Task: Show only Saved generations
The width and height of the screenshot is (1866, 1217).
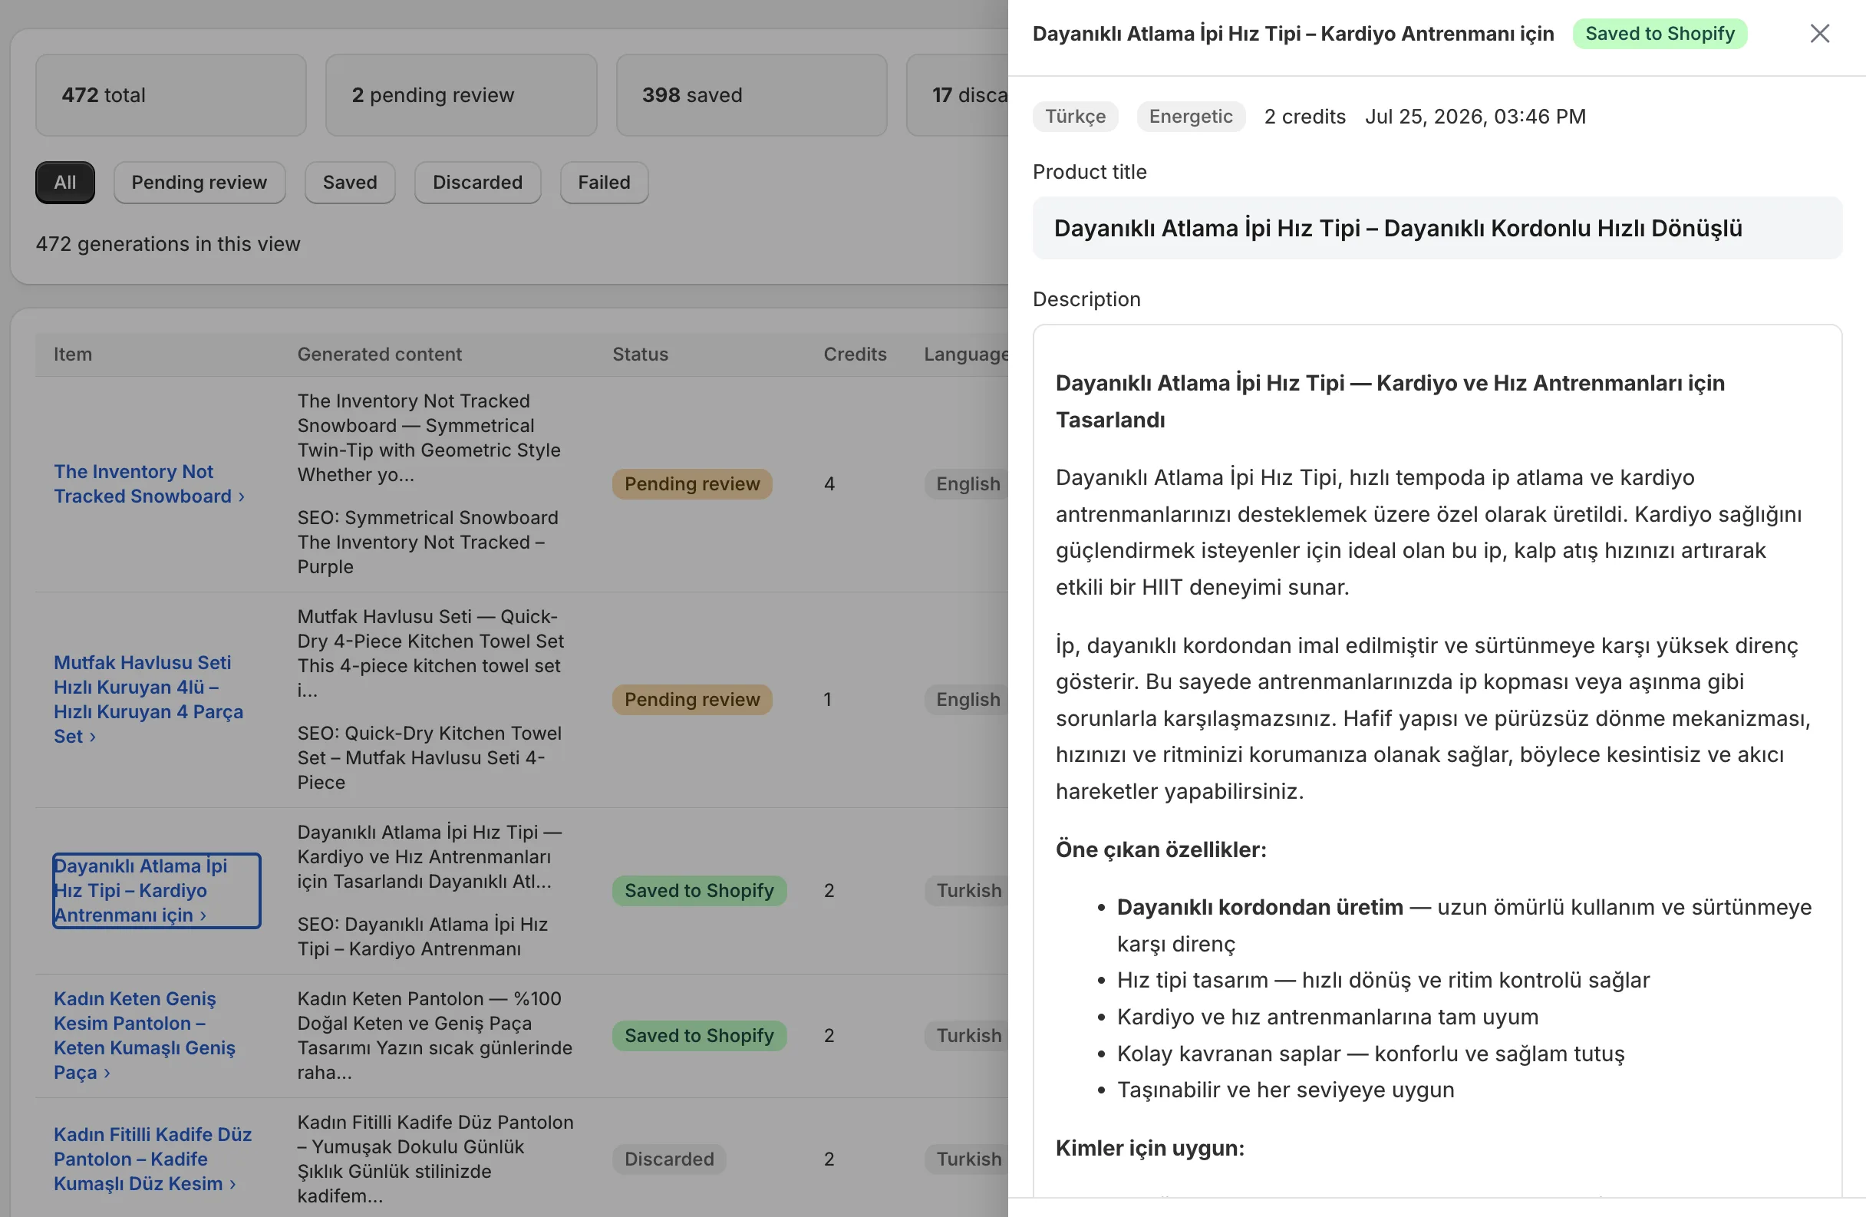Action: pos(350,183)
